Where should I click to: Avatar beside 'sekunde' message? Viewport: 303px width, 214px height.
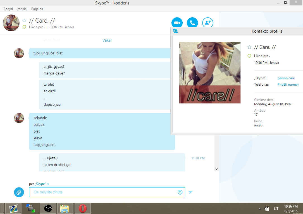[x=19, y=118]
